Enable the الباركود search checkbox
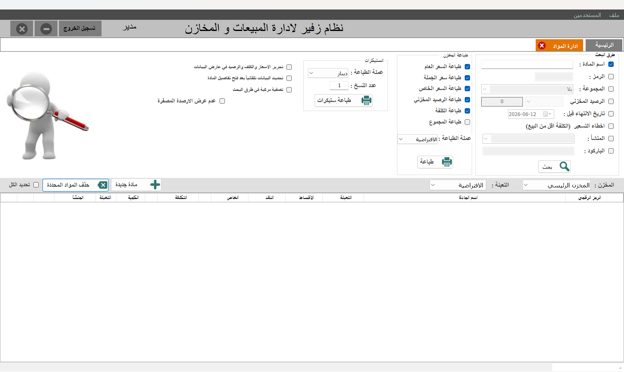The width and height of the screenshot is (624, 372). tap(611, 151)
